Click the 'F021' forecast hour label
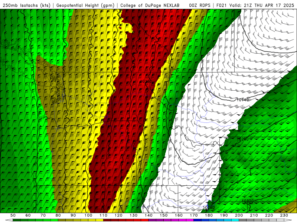This screenshot has height=222, width=297. pos(222,6)
